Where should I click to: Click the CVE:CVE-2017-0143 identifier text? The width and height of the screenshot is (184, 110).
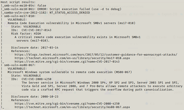(x=37, y=30)
